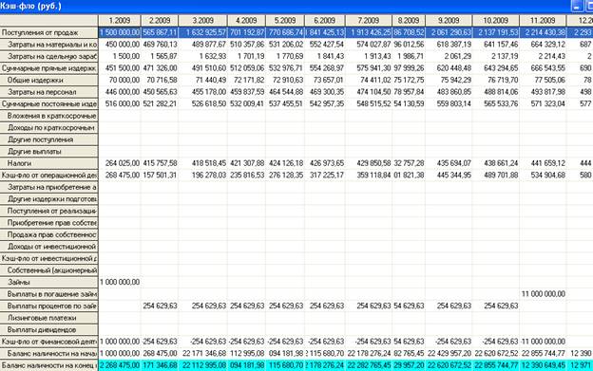Viewport: 593px width, 371px height.
Task: Click the Лизинговые платежи row header
Action: pyautogui.click(x=49, y=318)
